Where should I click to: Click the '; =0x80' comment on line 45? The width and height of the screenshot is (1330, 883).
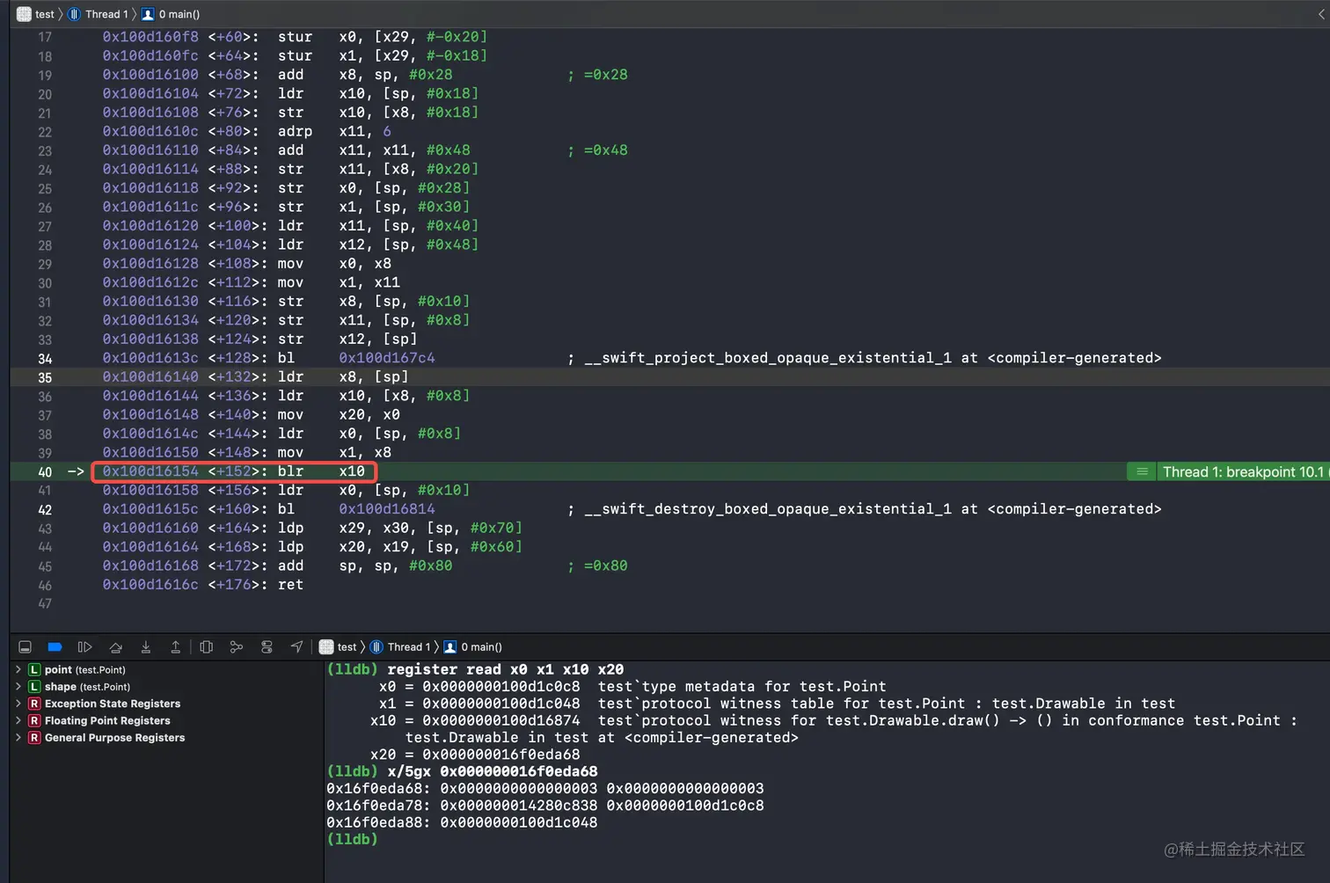tap(597, 566)
